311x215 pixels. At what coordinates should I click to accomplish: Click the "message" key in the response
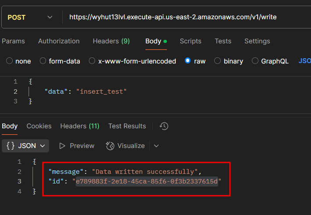click(66, 172)
